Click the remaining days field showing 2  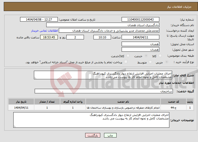tap(75, 37)
